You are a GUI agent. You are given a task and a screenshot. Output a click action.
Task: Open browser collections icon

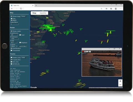point(111,9)
